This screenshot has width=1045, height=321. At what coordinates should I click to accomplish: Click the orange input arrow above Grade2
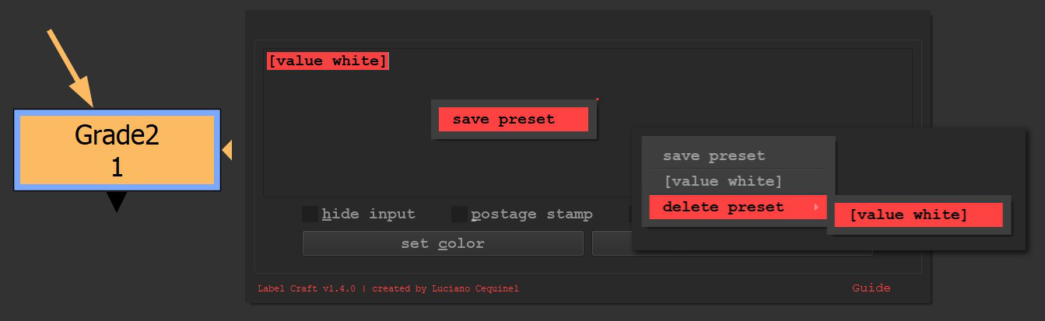point(72,68)
